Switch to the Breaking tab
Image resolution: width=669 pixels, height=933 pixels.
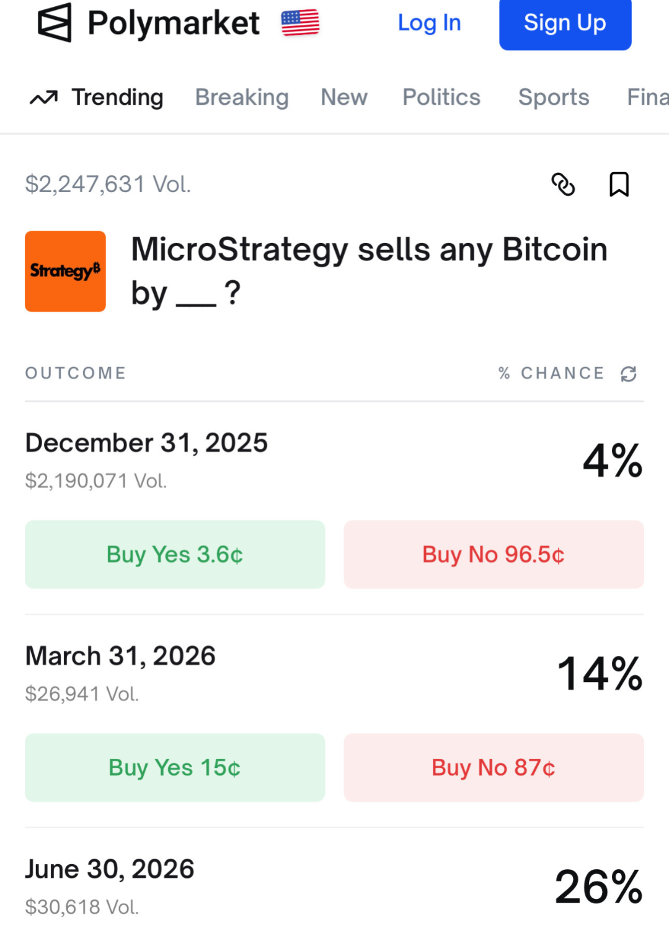click(242, 97)
